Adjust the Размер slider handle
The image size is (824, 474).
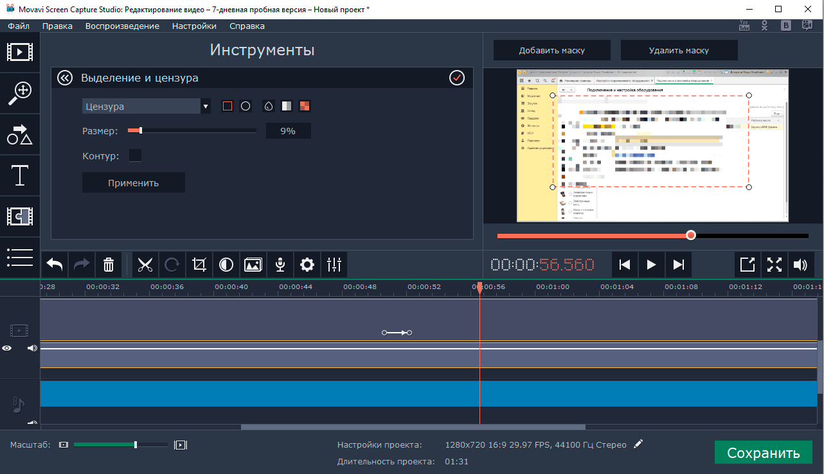pos(140,131)
